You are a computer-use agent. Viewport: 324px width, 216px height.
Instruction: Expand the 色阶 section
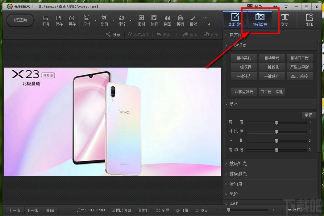[x=226, y=194]
